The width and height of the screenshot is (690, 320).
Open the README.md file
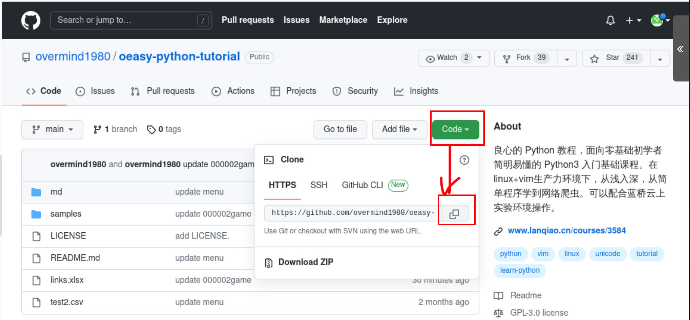(x=75, y=258)
